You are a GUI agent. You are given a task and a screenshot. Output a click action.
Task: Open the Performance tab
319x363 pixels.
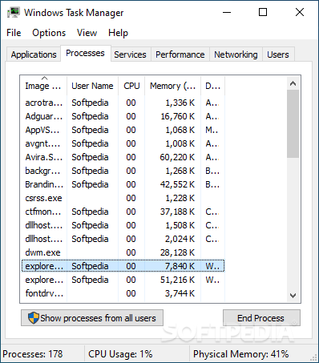[180, 54]
